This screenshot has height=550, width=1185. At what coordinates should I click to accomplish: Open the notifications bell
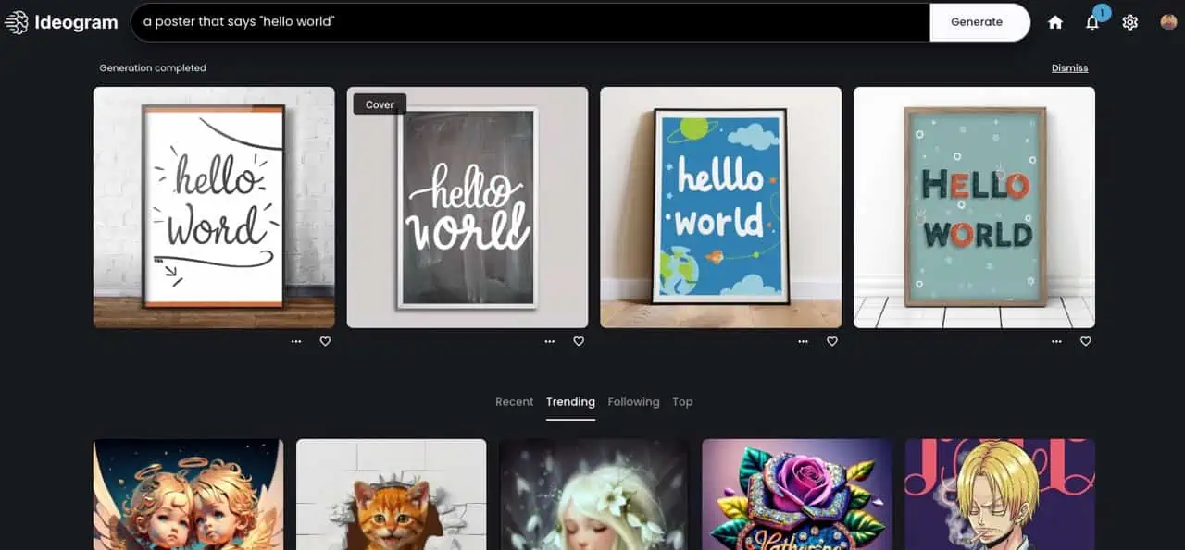click(x=1092, y=22)
